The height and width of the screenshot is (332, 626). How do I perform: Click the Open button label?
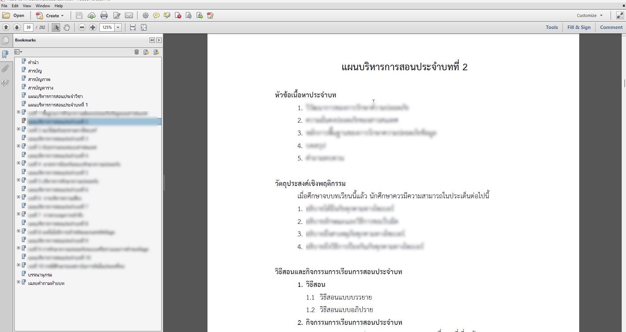tap(19, 15)
